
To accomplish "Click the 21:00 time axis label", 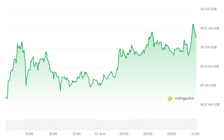I will pyautogui.click(x=77, y=134).
